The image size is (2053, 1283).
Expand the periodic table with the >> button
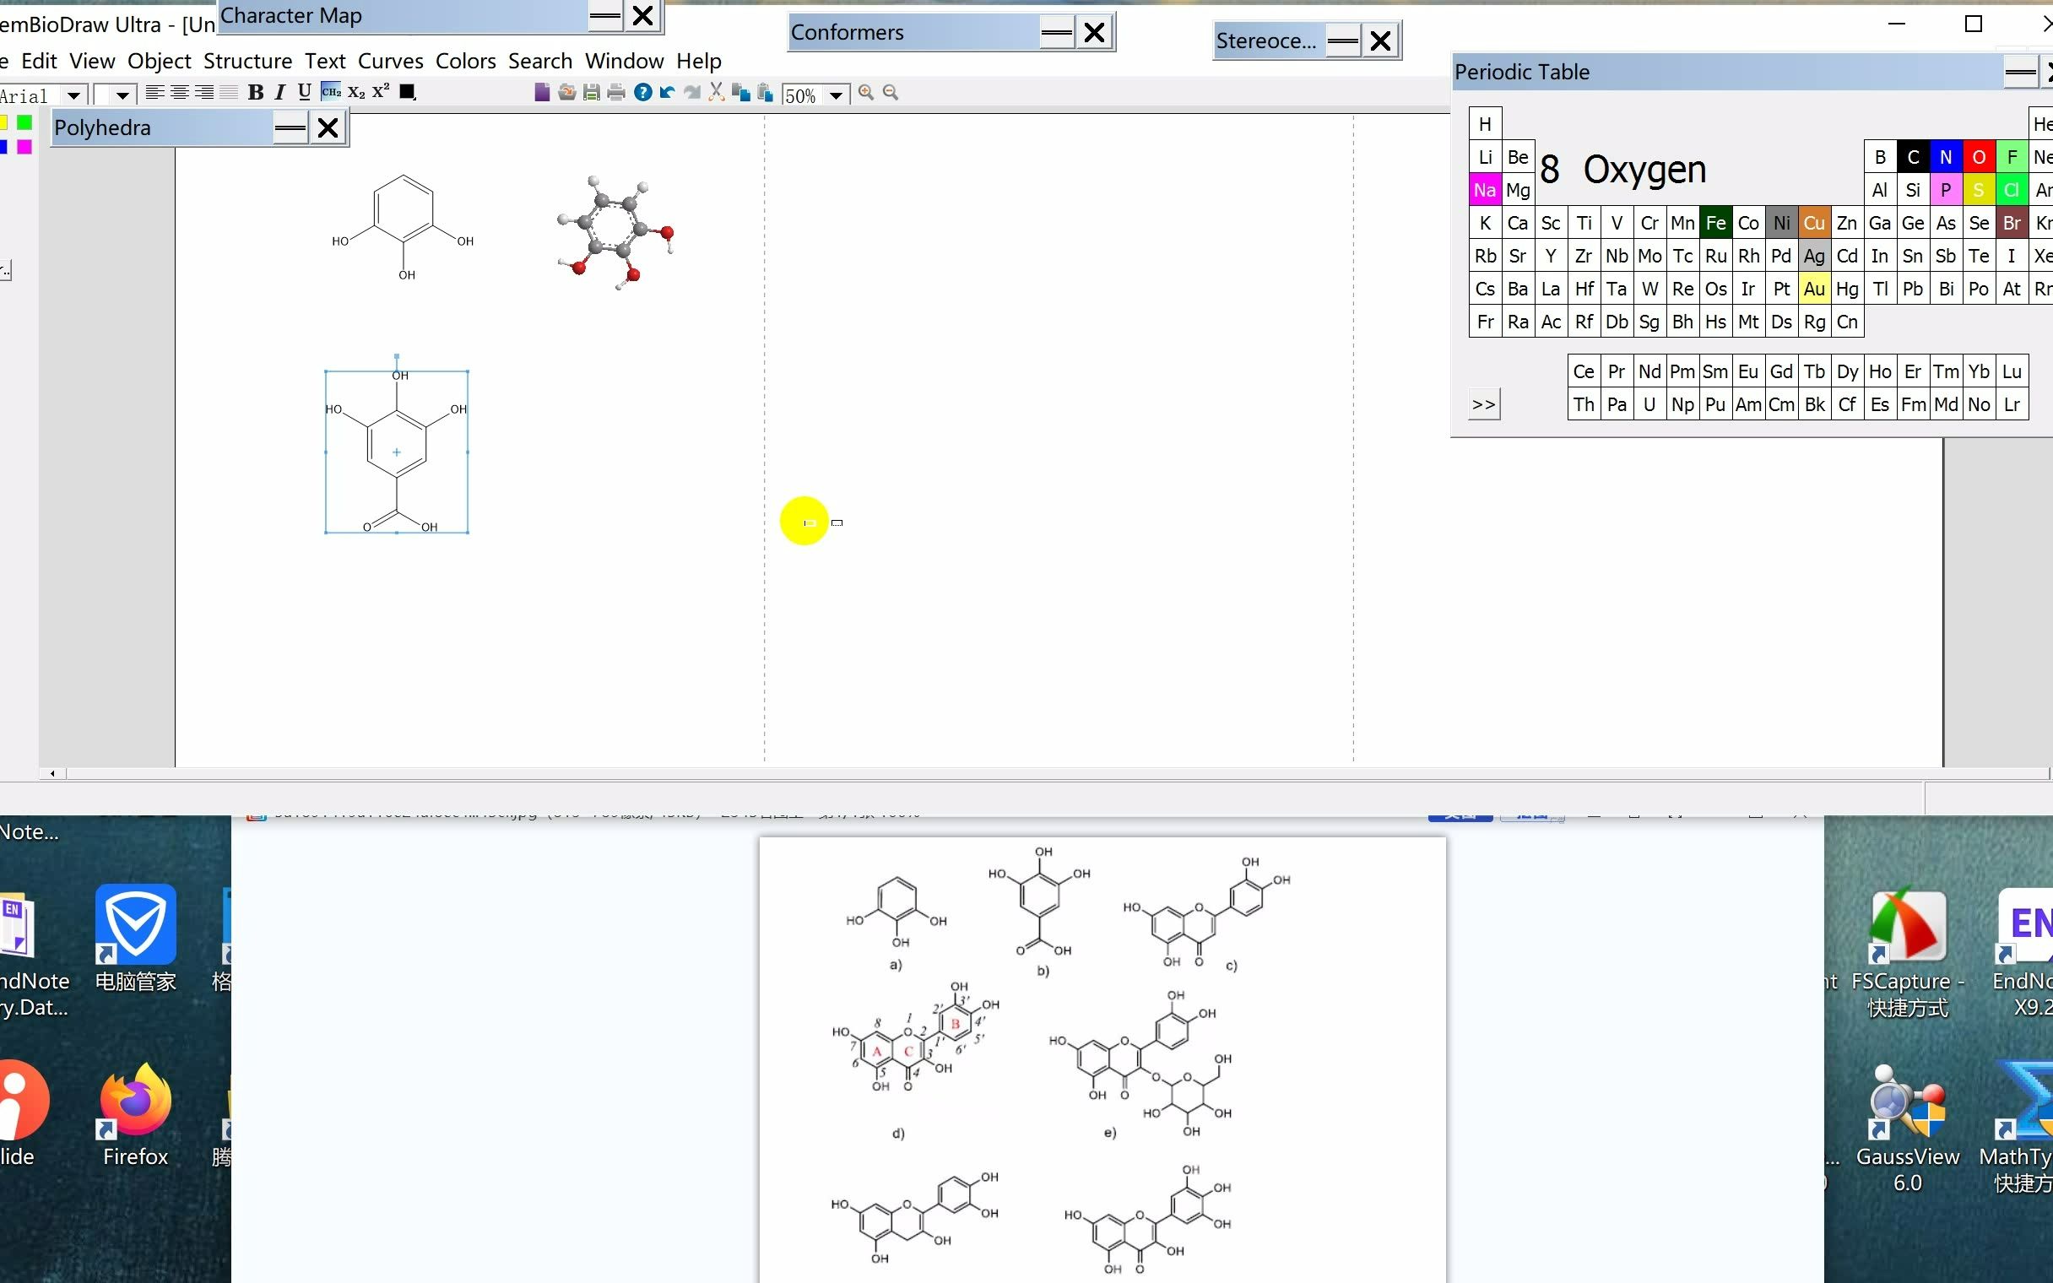1484,403
